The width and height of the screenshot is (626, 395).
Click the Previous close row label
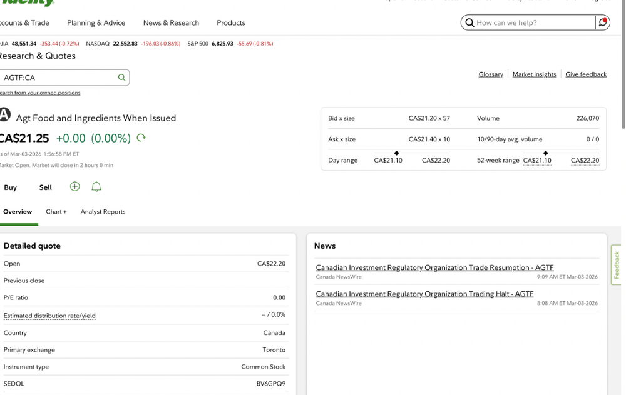pos(24,281)
